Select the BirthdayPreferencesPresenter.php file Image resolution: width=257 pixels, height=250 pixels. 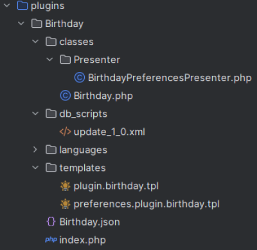pos(170,78)
